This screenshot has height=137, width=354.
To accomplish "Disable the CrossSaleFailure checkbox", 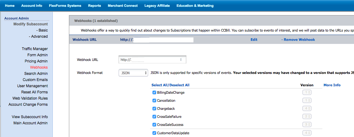I will point(154,117).
